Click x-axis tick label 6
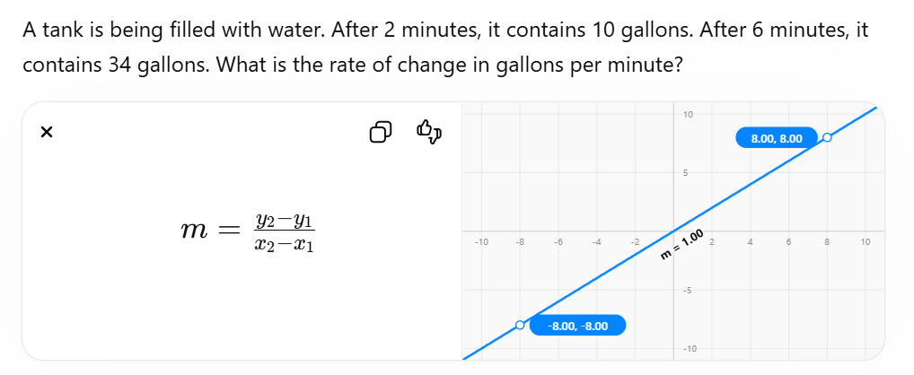The image size is (914, 375). point(788,241)
